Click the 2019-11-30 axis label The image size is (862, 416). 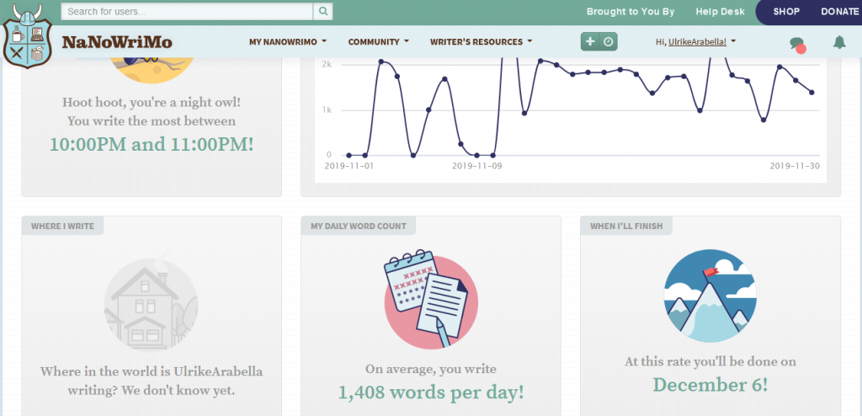coord(794,165)
